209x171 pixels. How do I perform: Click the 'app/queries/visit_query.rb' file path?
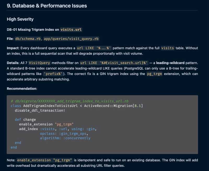tap(71, 39)
